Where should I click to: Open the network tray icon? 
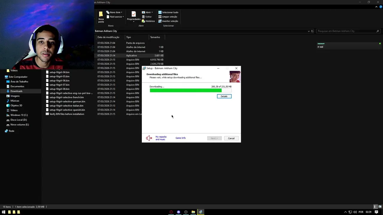pos(350,212)
